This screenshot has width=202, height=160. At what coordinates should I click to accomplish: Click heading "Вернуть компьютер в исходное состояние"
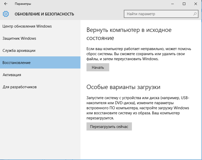click(x=129, y=34)
